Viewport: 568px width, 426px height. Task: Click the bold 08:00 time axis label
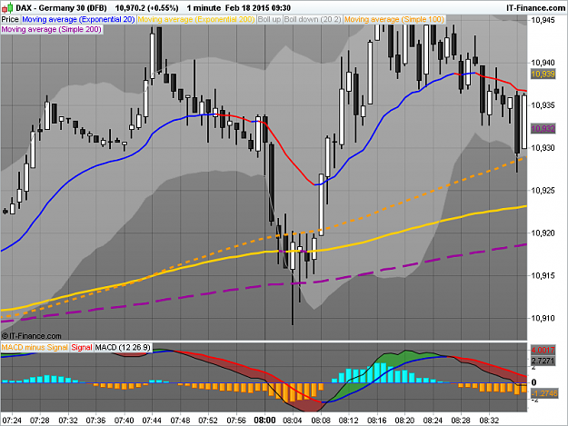pyautogui.click(x=264, y=421)
